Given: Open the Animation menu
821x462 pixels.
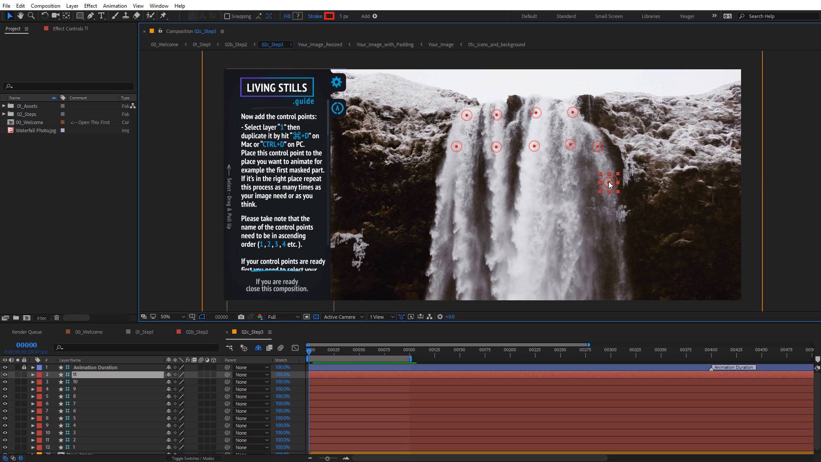Looking at the screenshot, I should coord(115,6).
